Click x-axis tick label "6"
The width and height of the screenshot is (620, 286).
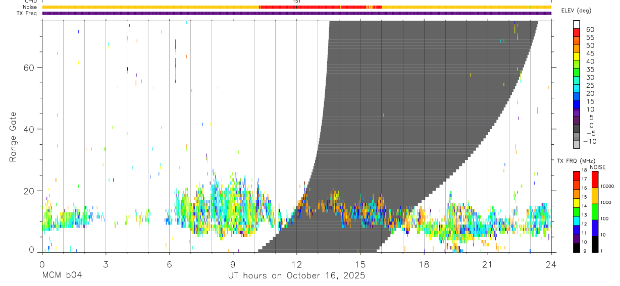point(169,263)
